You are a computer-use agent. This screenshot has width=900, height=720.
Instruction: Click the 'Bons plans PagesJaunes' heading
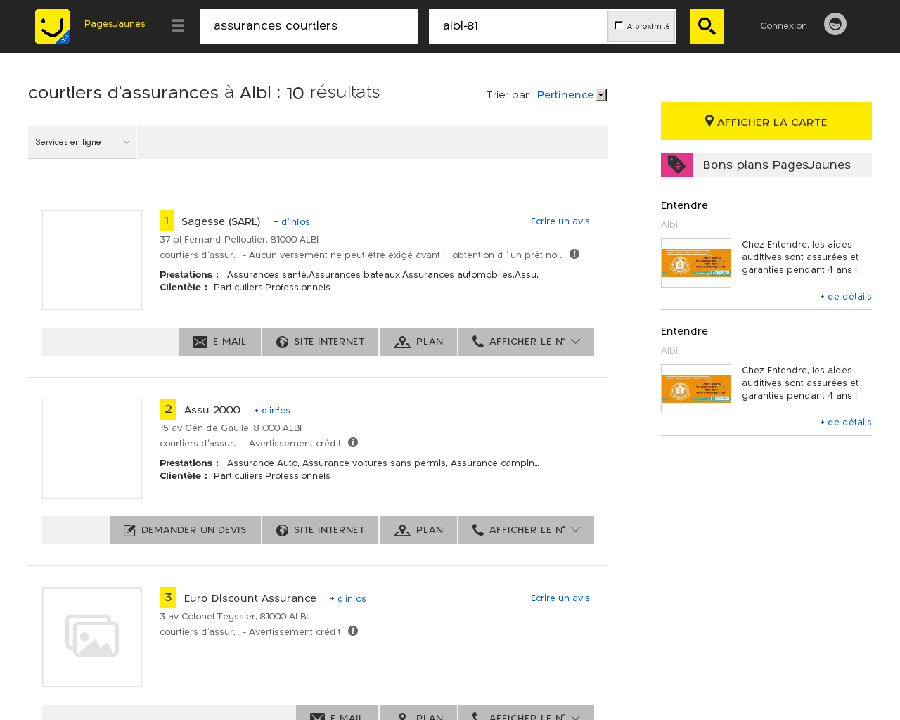click(776, 165)
